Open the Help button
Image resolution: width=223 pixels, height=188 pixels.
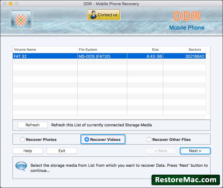click(x=28, y=151)
